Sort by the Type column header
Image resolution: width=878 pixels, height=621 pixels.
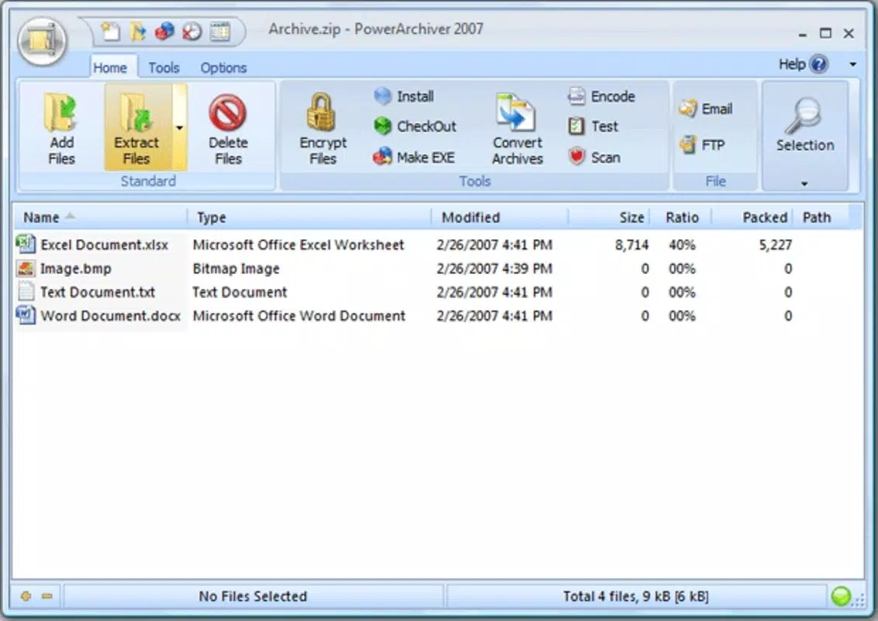(x=309, y=217)
